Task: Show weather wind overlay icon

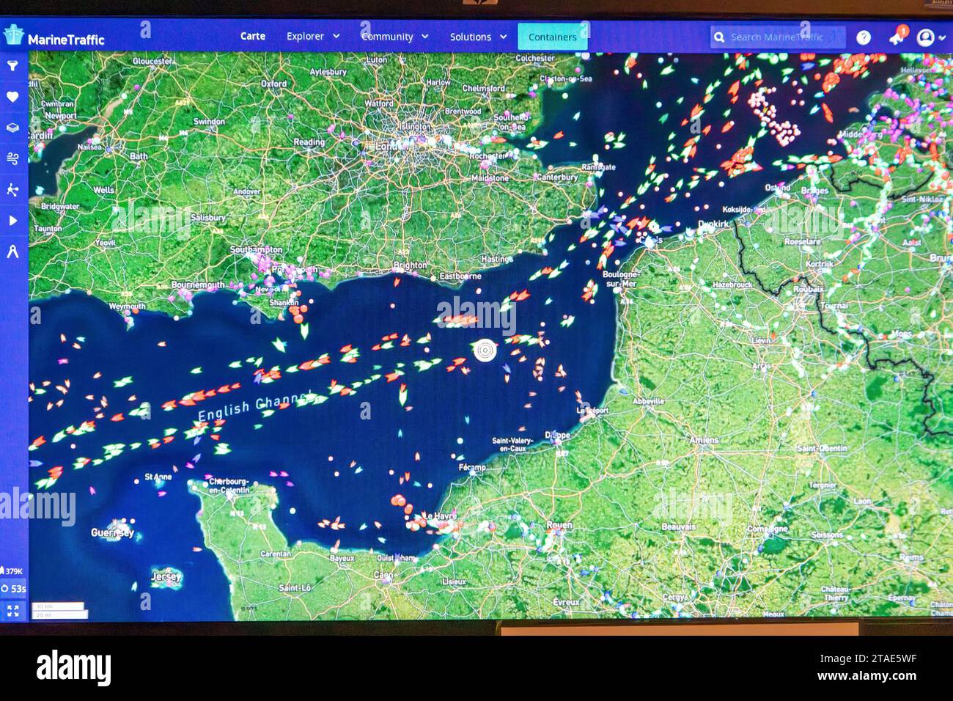Action: coord(12,158)
